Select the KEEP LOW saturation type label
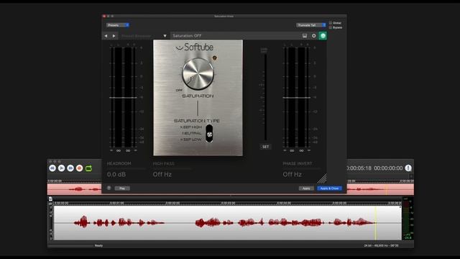Screen dimensions: 460x259 pyautogui.click(x=191, y=140)
